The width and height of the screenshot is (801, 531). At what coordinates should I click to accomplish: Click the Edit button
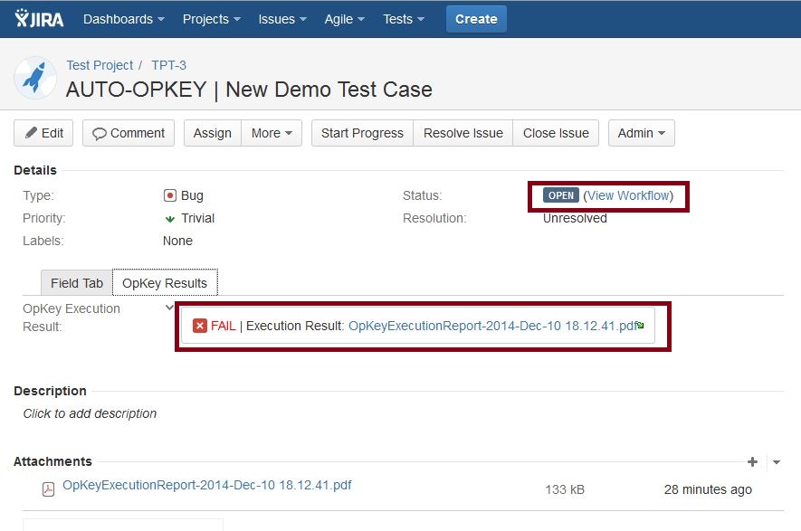pyautogui.click(x=43, y=133)
